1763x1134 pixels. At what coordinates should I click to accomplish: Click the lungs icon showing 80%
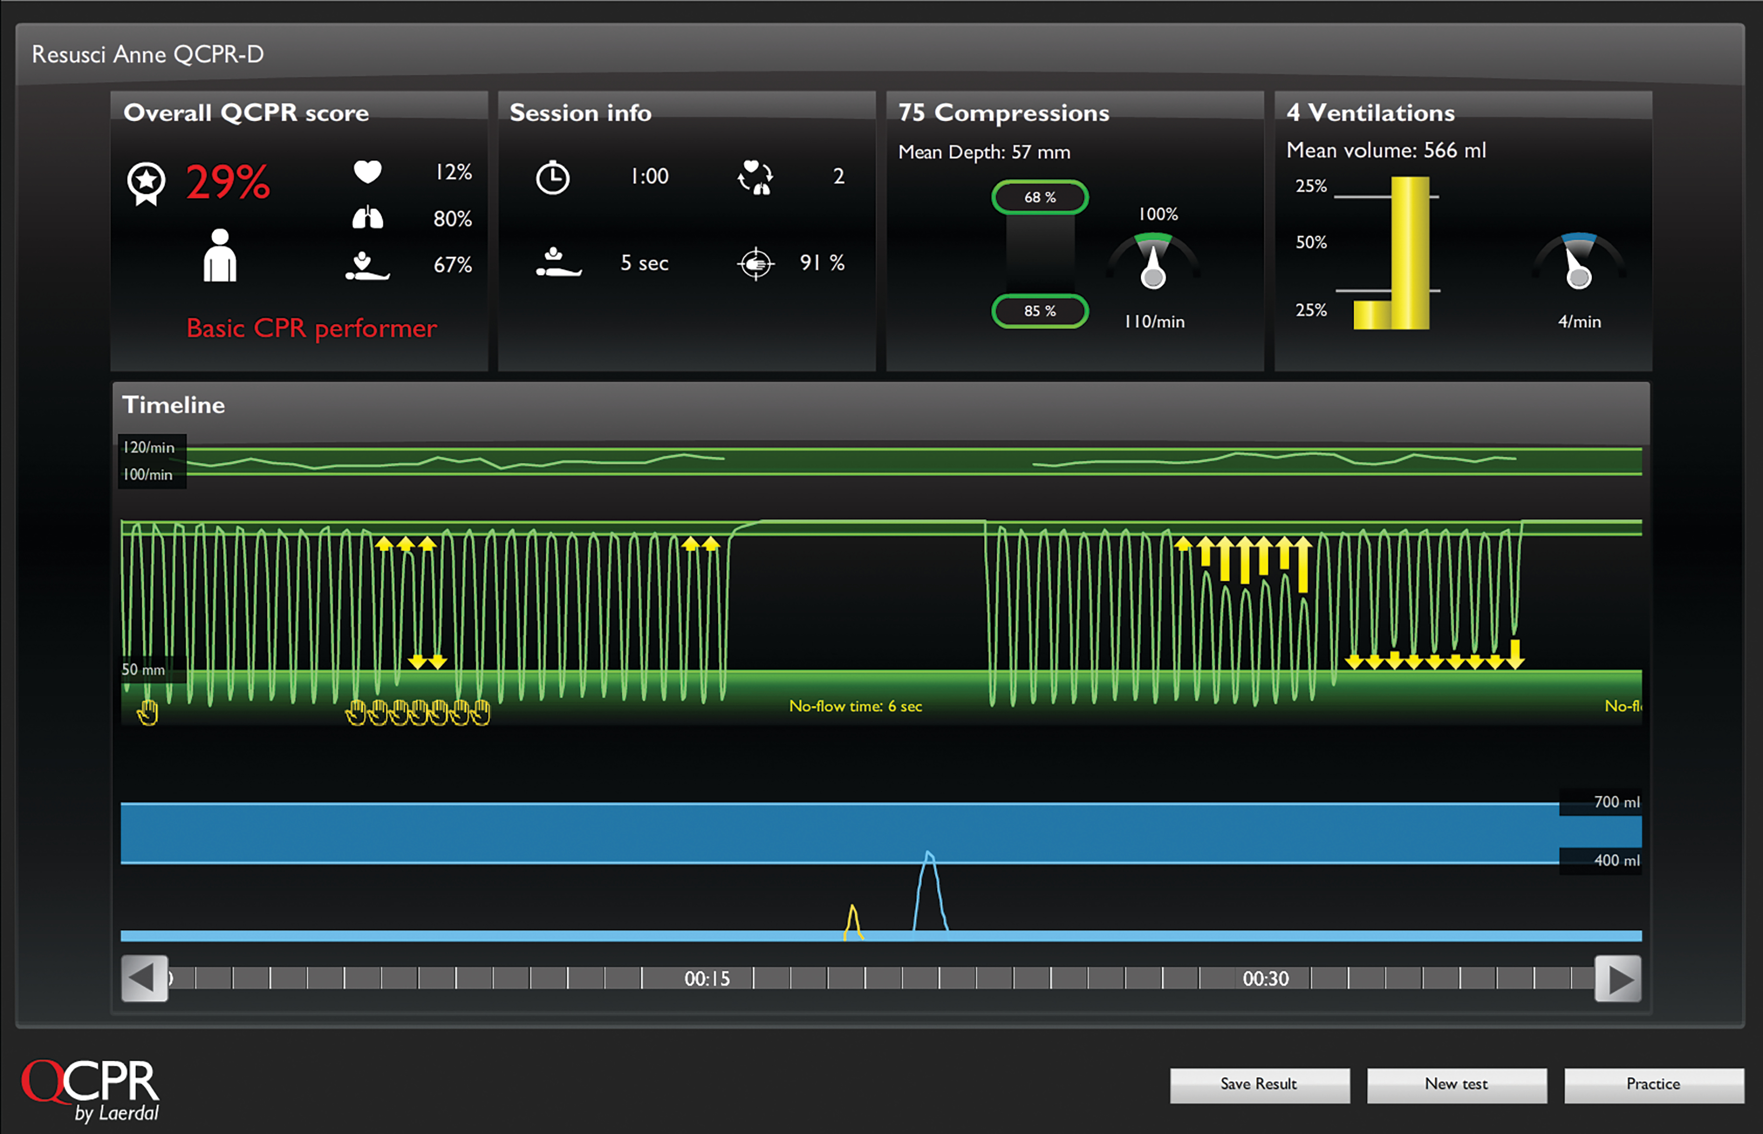pyautogui.click(x=367, y=218)
